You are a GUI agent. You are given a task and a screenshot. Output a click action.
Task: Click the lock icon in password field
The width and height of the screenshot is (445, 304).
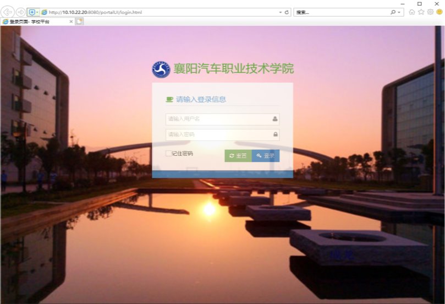coord(275,134)
